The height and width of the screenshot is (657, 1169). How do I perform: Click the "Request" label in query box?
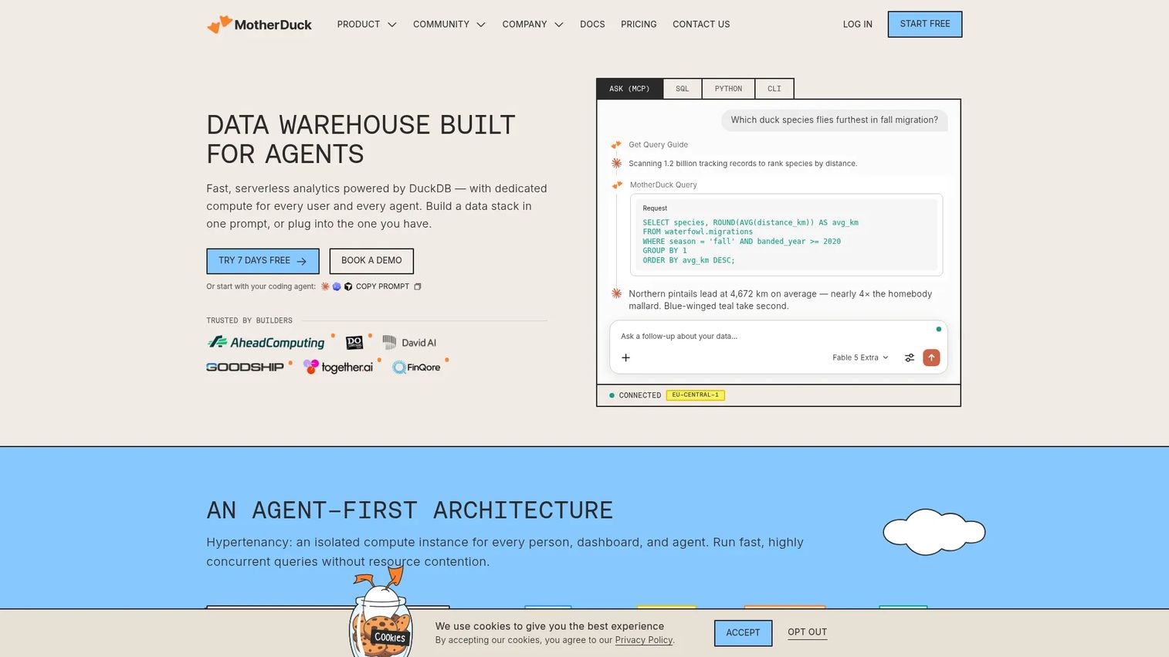click(x=655, y=208)
